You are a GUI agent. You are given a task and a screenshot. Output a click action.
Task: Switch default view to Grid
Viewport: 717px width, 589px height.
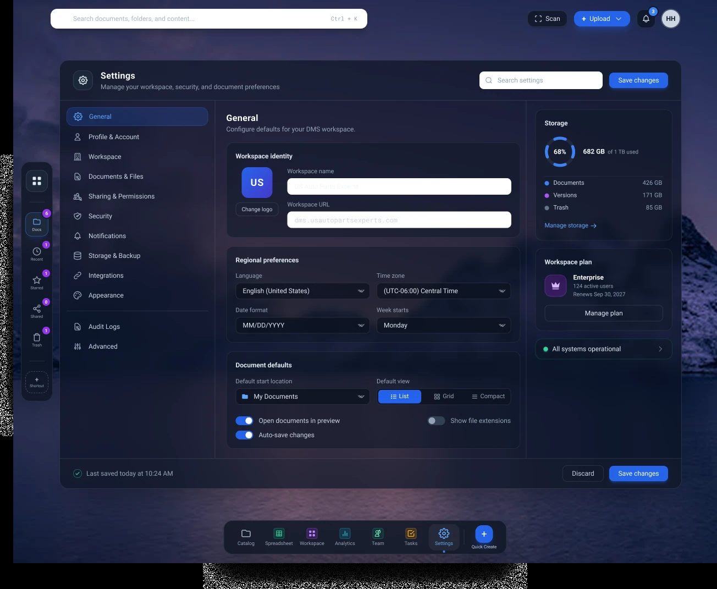(444, 397)
